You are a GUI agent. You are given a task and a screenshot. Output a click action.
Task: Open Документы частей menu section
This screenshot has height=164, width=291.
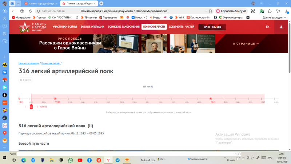coord(181,27)
